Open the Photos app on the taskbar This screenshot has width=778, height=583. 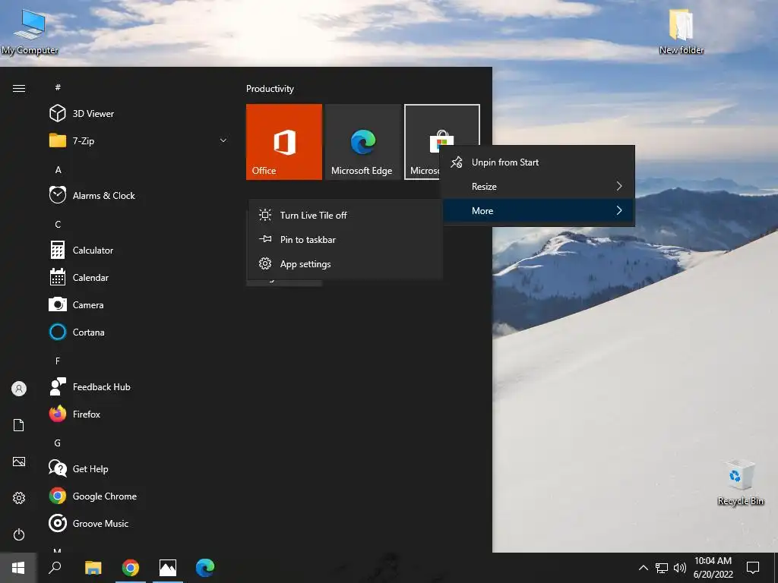(168, 568)
